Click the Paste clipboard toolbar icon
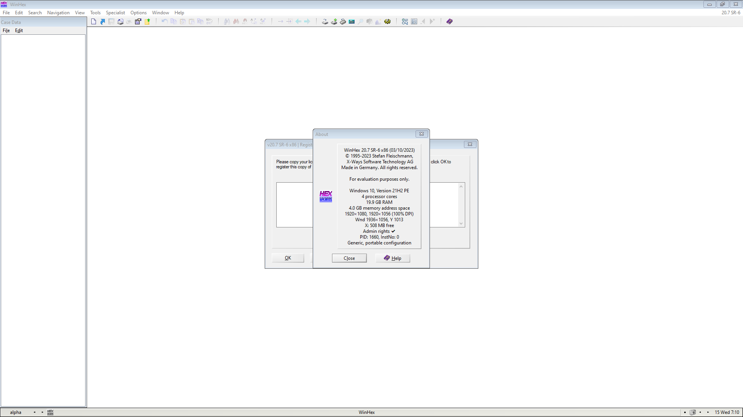Screen dimensions: 743x417 click(192, 22)
